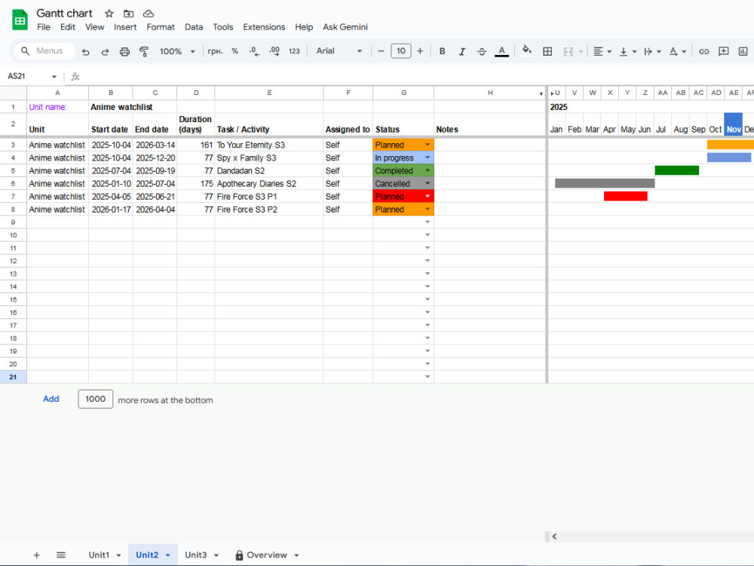Click the Insert link icon
The width and height of the screenshot is (754, 566).
(703, 51)
